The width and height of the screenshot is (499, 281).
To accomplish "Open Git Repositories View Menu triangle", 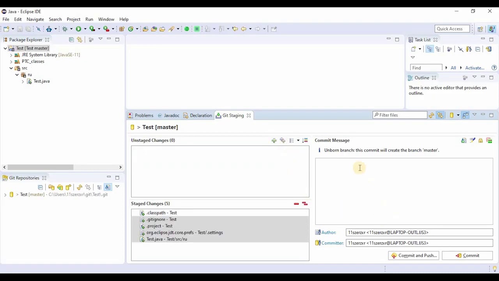I will [117, 187].
